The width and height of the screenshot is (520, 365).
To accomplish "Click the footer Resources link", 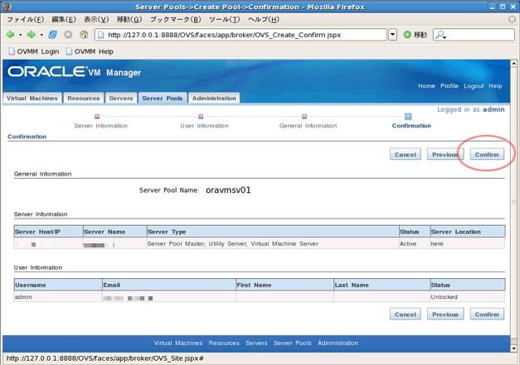I will point(224,343).
